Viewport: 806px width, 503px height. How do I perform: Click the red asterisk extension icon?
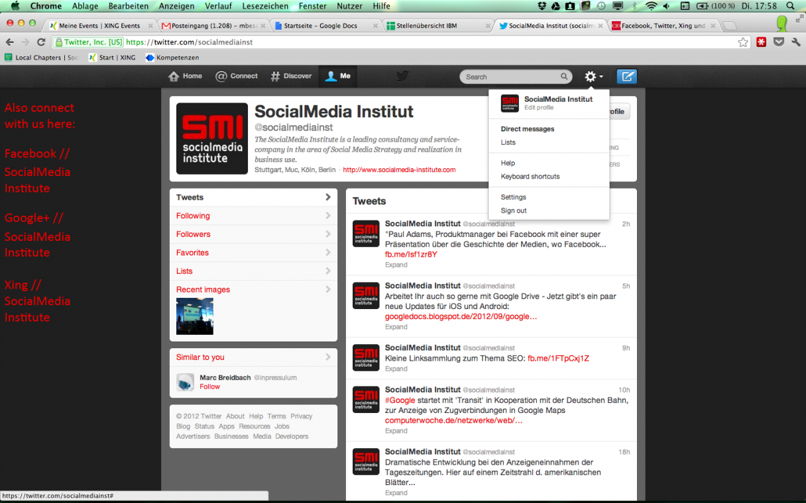pos(762,42)
